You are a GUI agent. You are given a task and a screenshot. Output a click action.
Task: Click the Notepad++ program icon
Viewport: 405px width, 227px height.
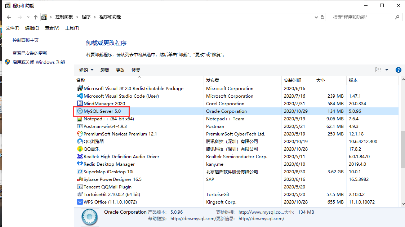point(80,119)
